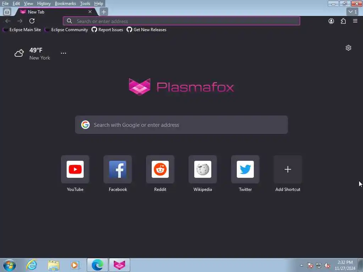
Task: Launch Windows Media Player from taskbar
Action: tap(75, 265)
